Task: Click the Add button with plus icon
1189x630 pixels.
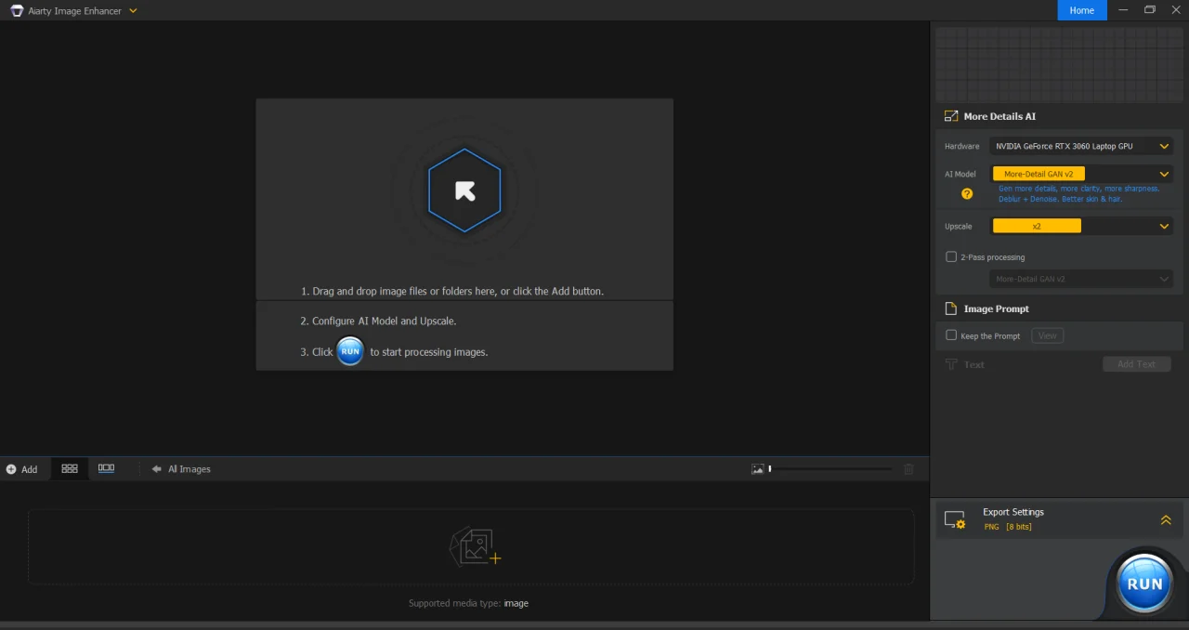Action: [22, 469]
